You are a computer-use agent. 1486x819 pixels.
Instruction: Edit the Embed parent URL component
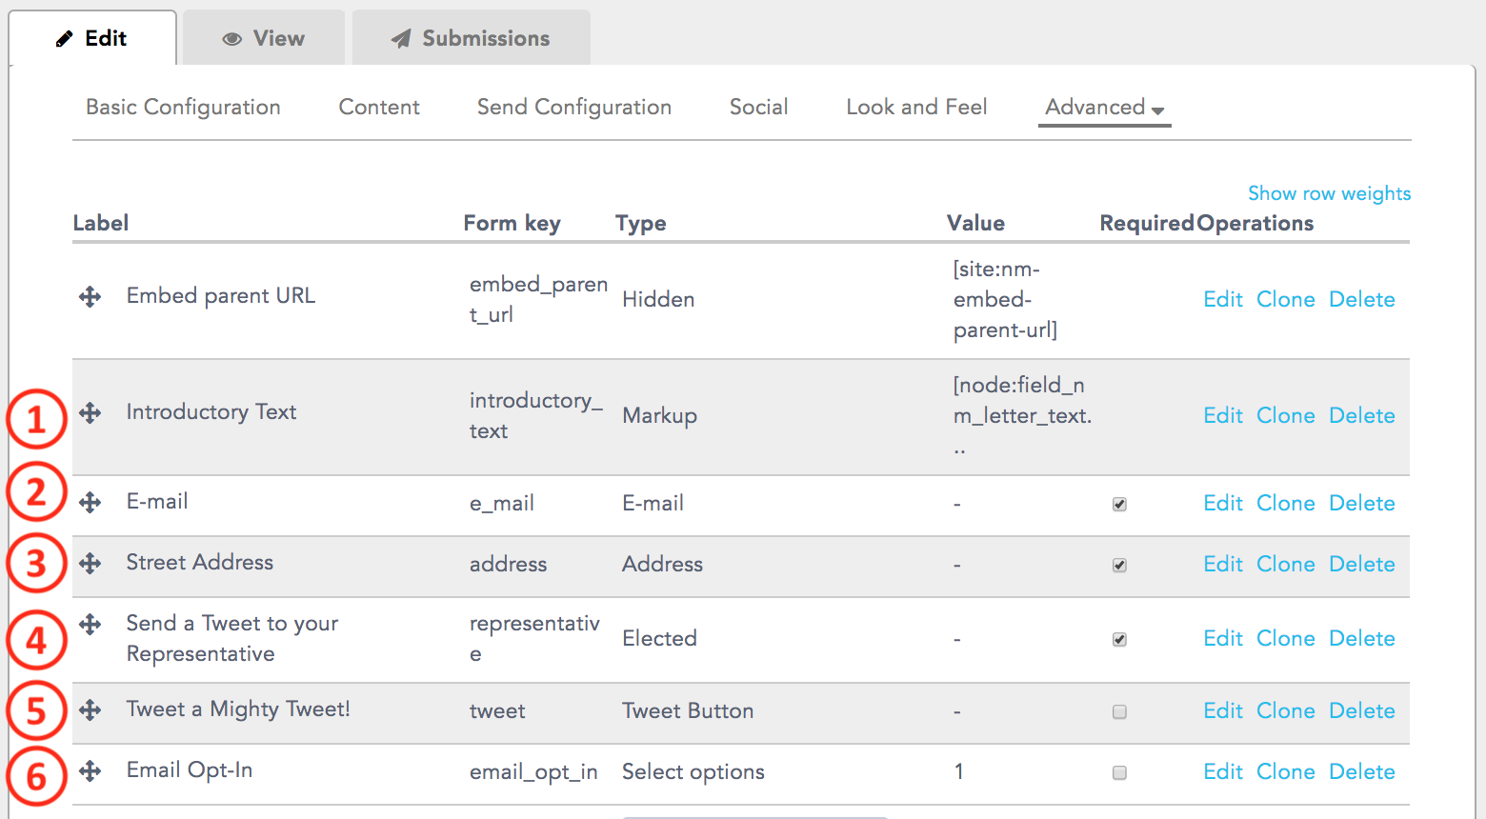[x=1223, y=299]
